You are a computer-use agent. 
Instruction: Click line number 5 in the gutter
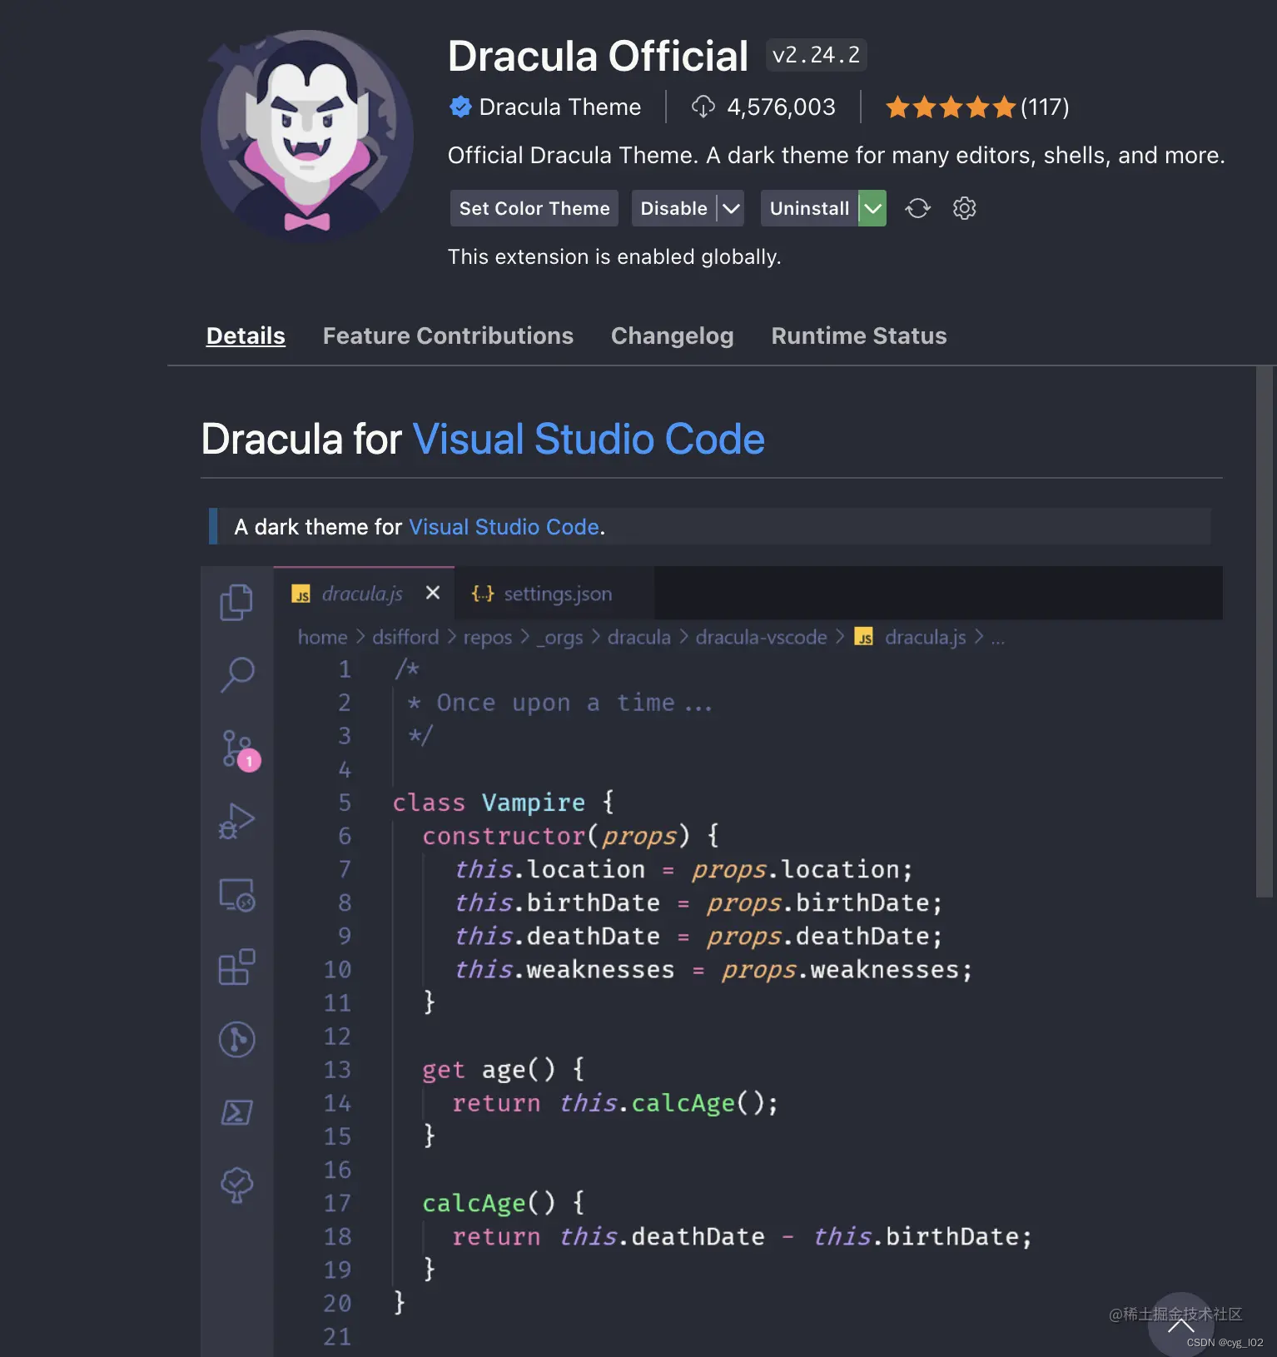tap(345, 803)
